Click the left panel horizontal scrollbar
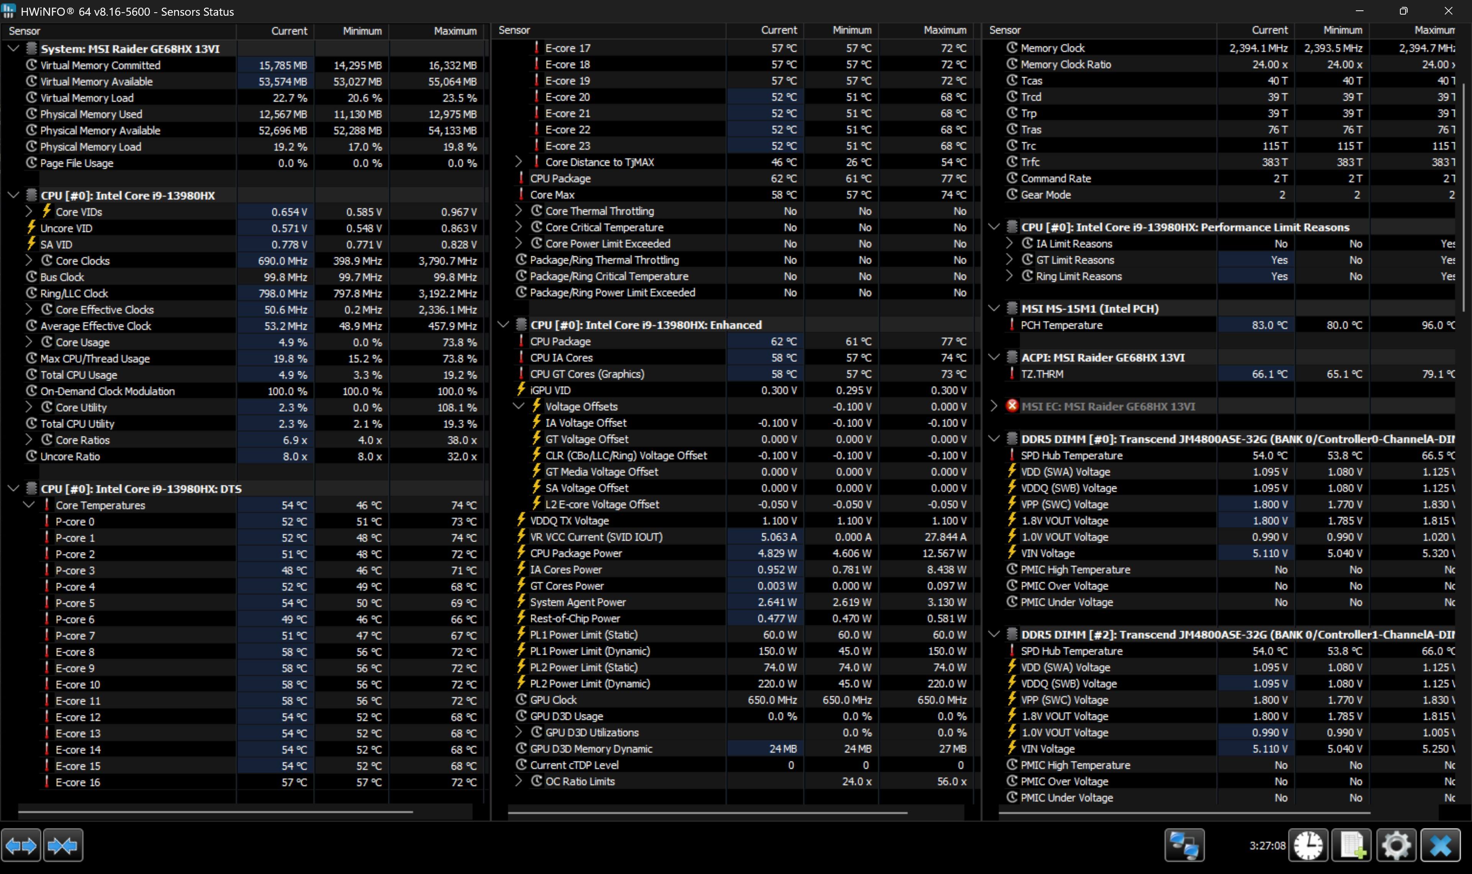The height and width of the screenshot is (874, 1472). [215, 812]
